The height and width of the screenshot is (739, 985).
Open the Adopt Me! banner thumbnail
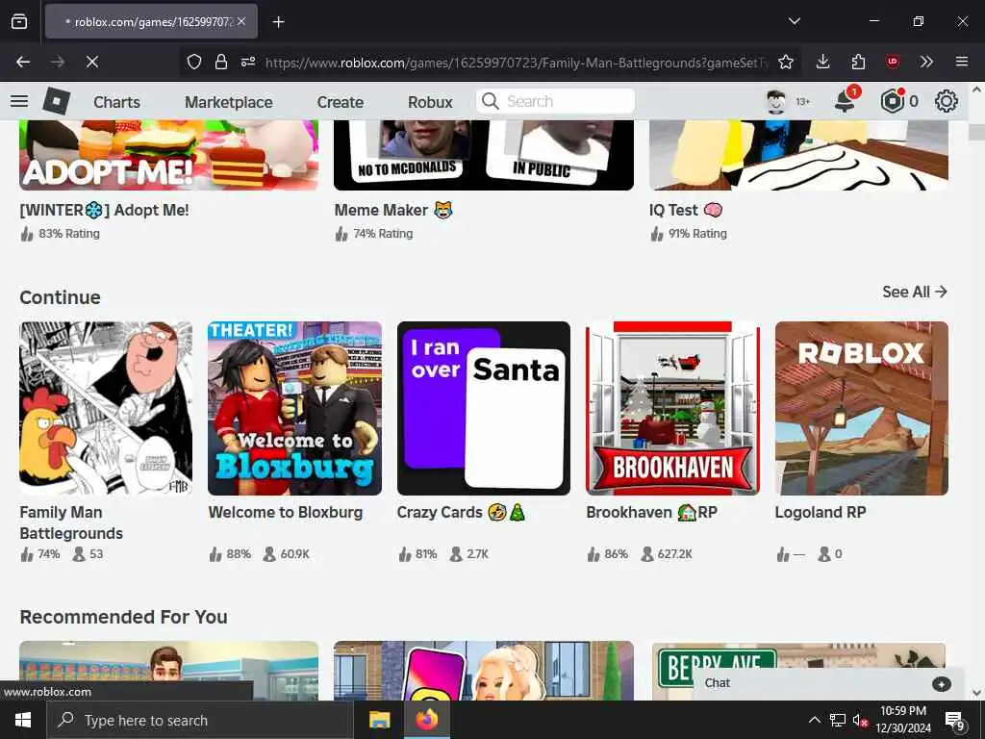169,155
